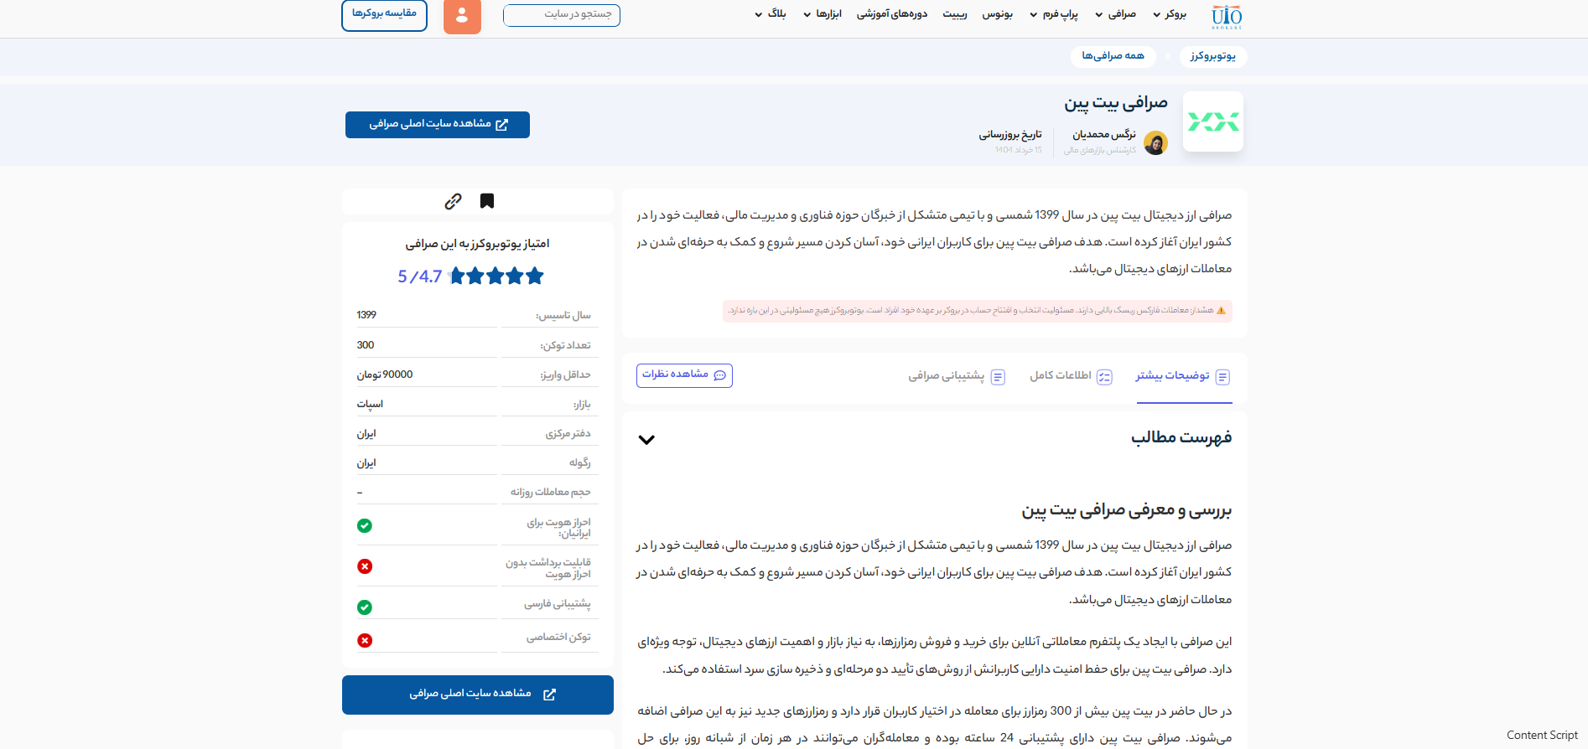This screenshot has width=1588, height=749.
Task: Expand the فهرست مطالب chevron
Action: [646, 439]
